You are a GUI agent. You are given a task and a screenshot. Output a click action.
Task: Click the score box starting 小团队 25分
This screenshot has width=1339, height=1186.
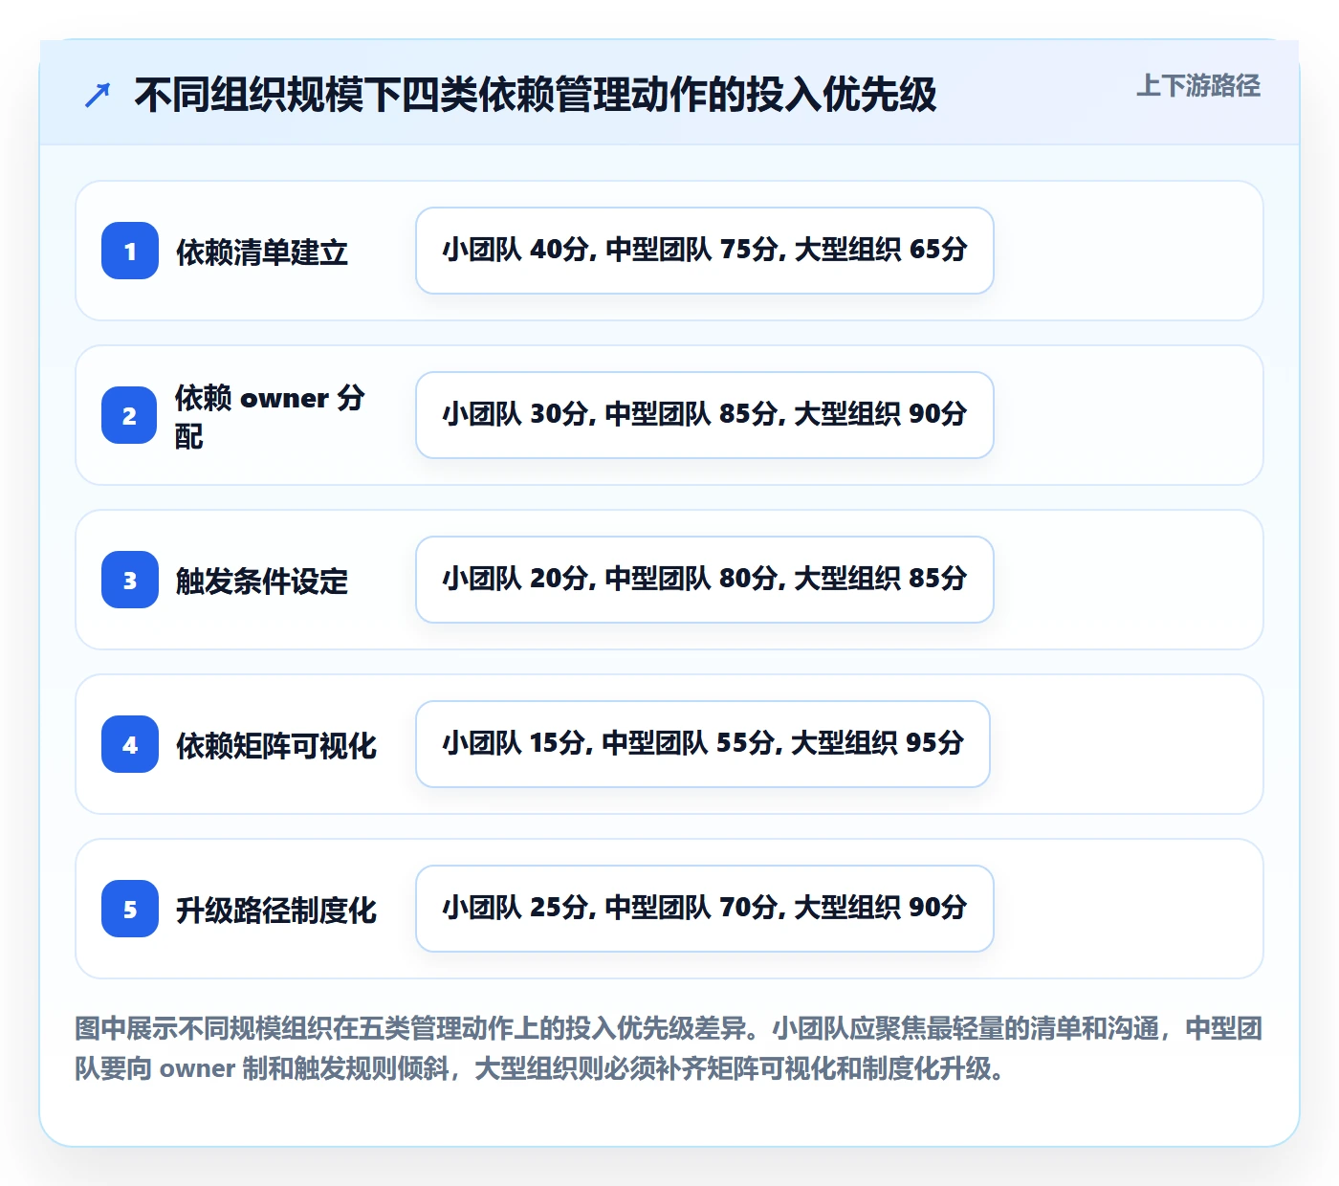tap(705, 909)
